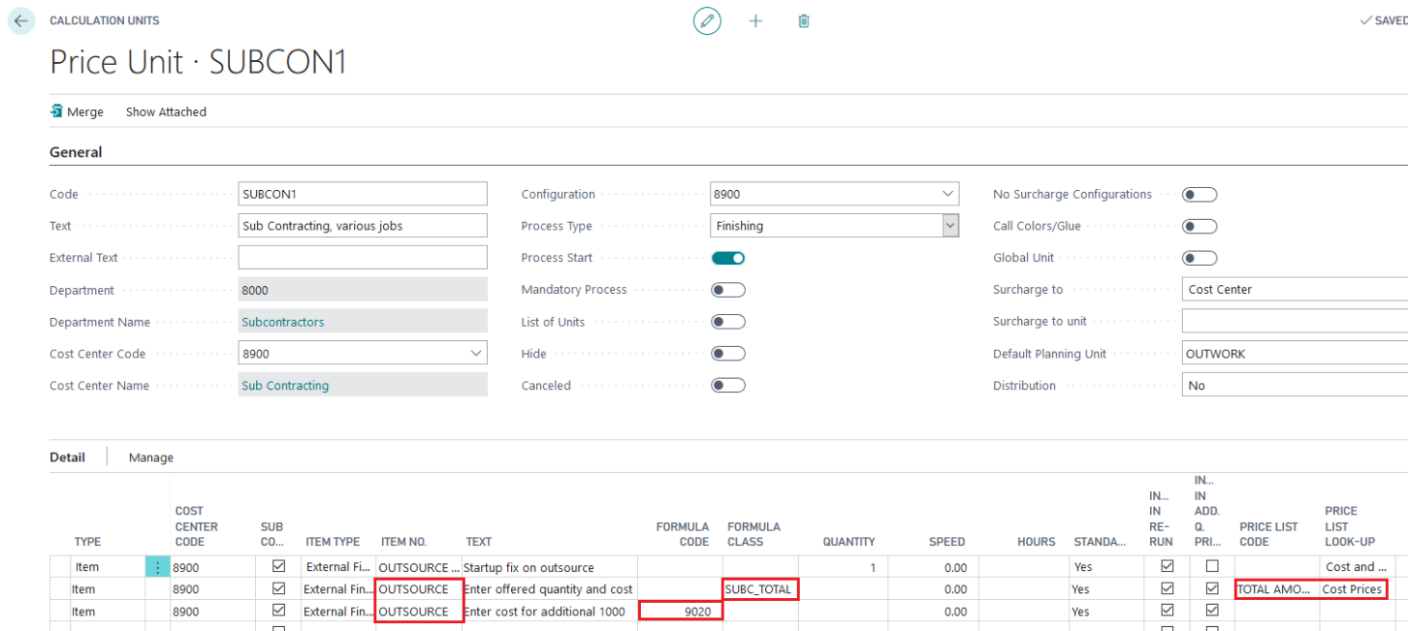
Task: Open the Process Type dropdown
Action: 950,226
